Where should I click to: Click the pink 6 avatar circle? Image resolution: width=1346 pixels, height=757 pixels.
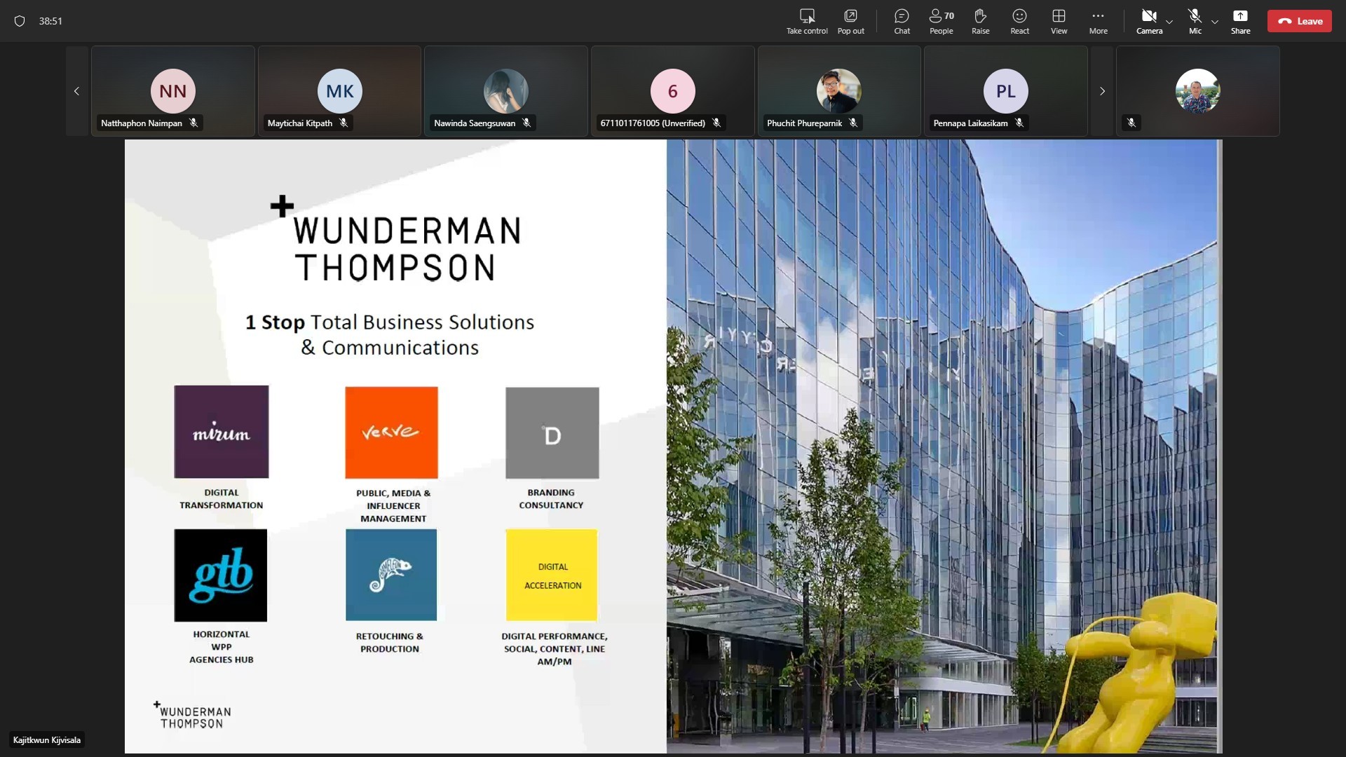pos(672,91)
